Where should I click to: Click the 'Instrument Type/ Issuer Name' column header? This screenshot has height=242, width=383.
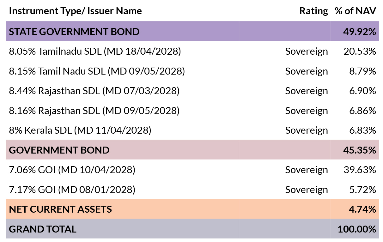click(x=75, y=11)
